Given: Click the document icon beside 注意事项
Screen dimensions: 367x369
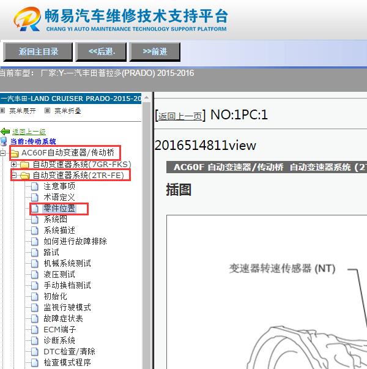Looking at the screenshot, I should pos(35,187).
